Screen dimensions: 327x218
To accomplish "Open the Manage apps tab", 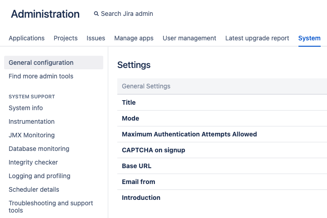I will [x=134, y=38].
